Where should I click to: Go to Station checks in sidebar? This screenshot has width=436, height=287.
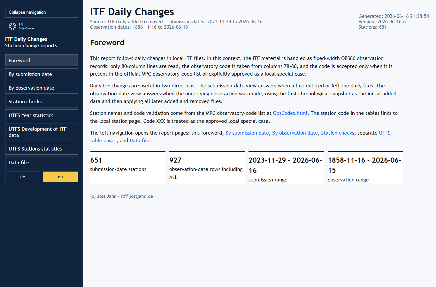tap(42, 101)
